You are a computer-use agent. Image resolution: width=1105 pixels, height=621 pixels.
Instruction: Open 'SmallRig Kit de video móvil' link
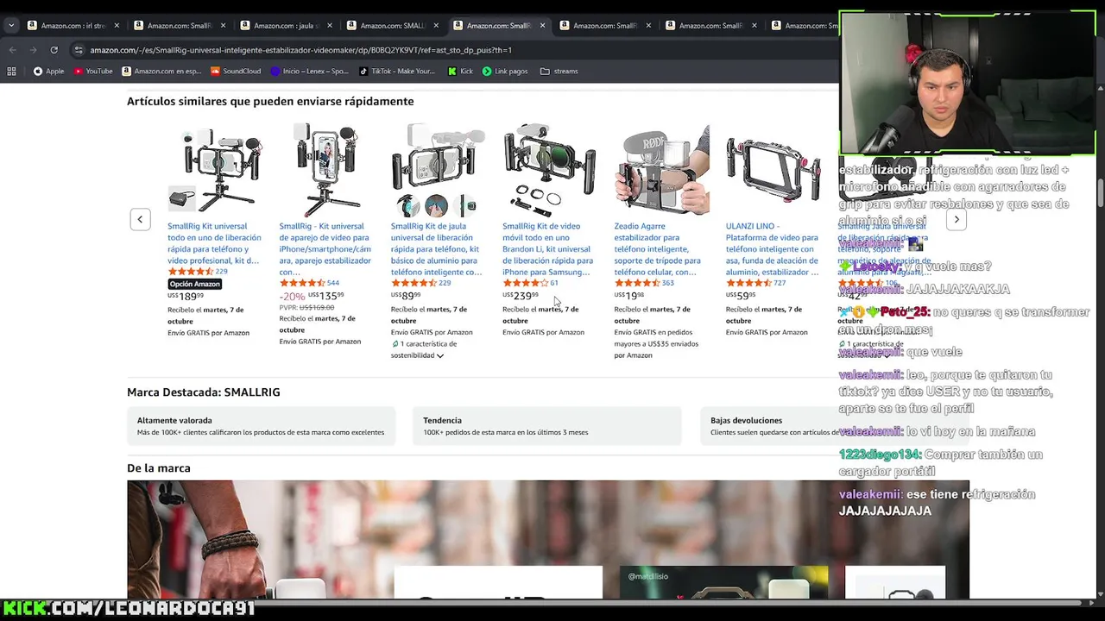point(548,248)
